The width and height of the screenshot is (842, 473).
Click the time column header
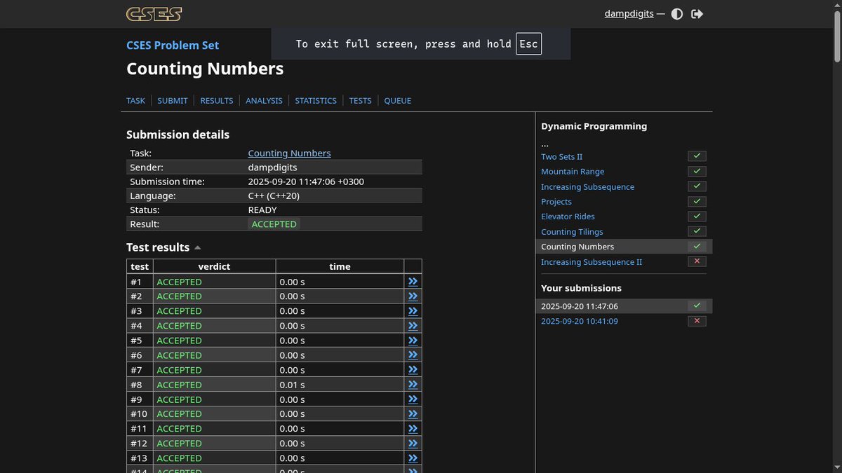pyautogui.click(x=340, y=266)
